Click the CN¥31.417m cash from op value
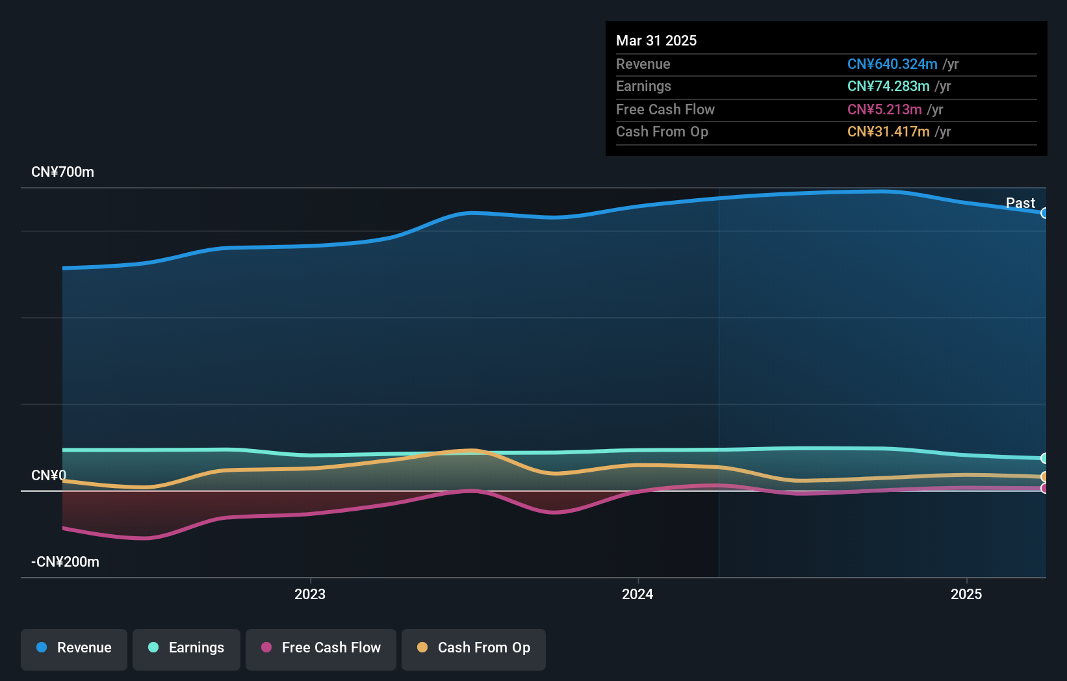 coord(888,131)
